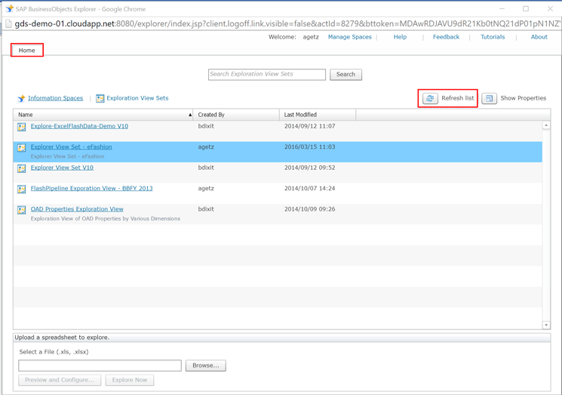Click the 2014/09/12 09:52 date cell
This screenshot has height=395, width=562.
pyautogui.click(x=310, y=168)
